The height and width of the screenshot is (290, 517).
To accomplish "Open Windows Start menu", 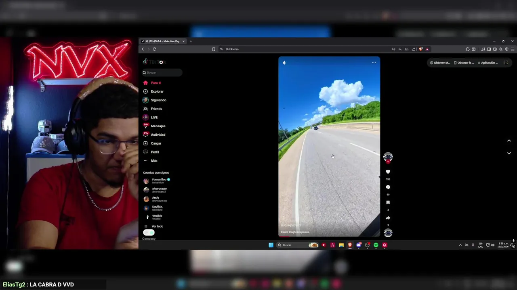I will [271, 245].
